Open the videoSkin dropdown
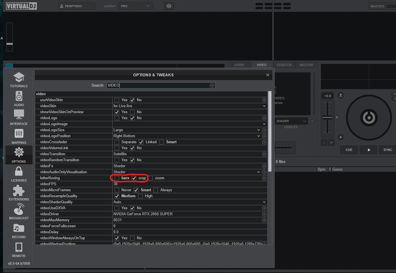This screenshot has height=273, width=396. point(264,106)
